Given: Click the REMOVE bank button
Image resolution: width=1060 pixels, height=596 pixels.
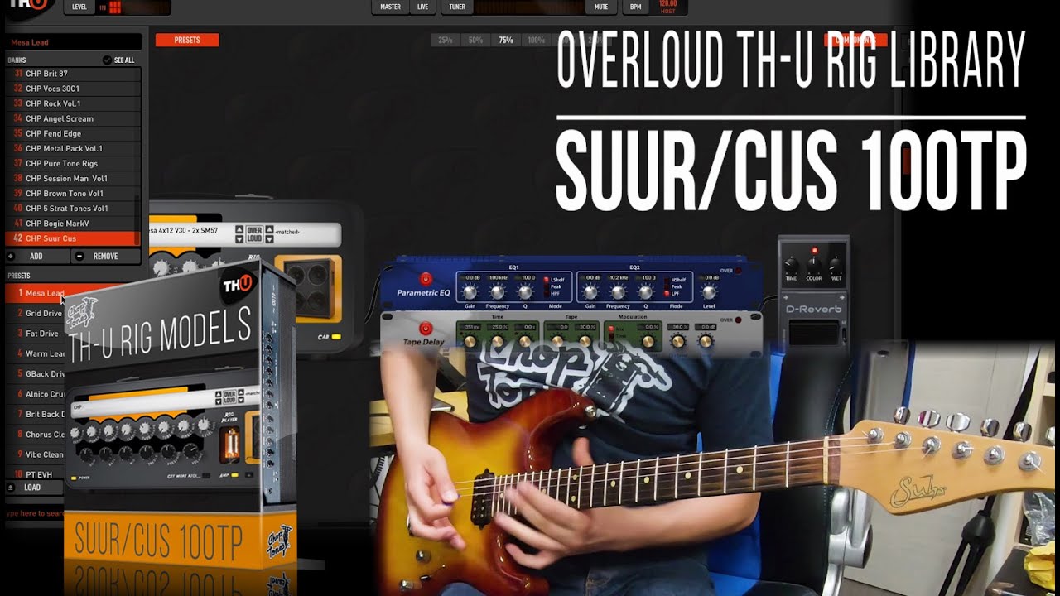Looking at the screenshot, I should pos(105,257).
